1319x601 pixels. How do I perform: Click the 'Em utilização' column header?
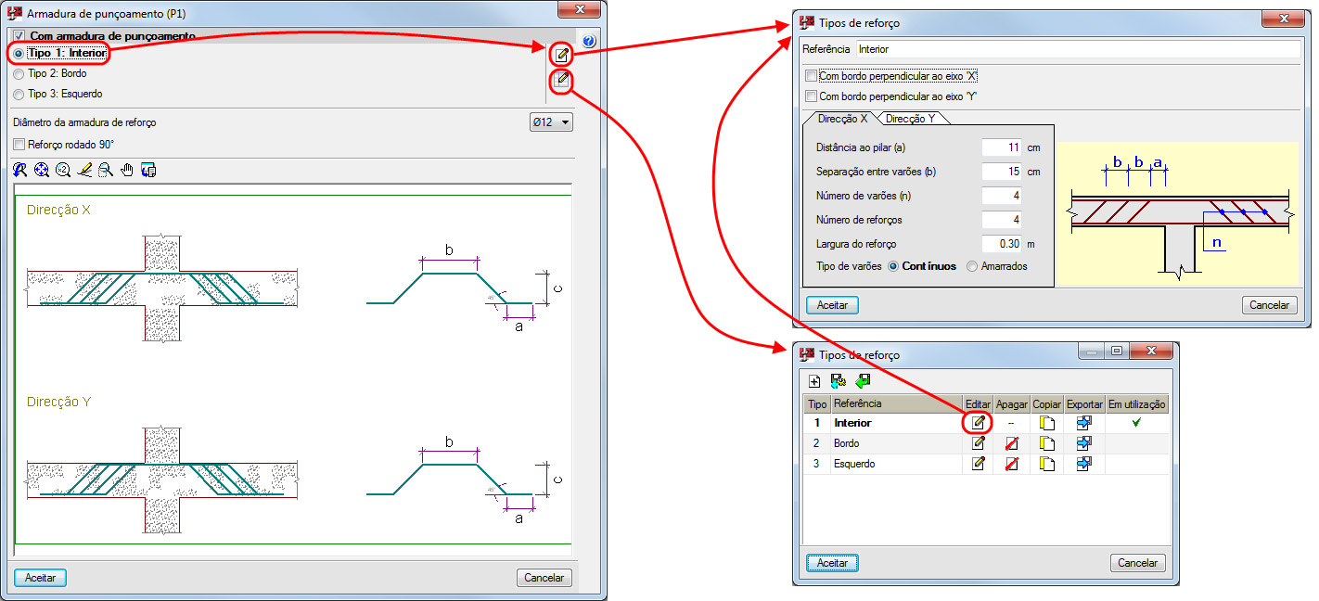coord(1137,404)
